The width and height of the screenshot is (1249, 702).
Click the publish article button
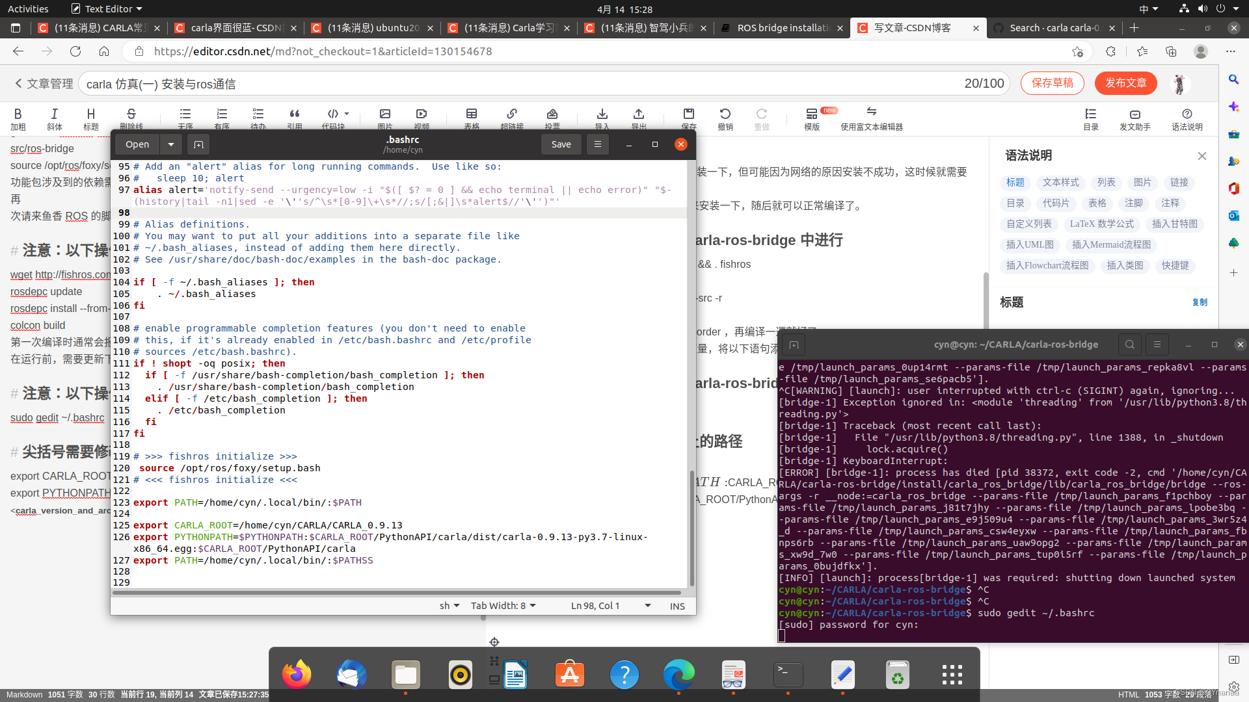[x=1125, y=83]
